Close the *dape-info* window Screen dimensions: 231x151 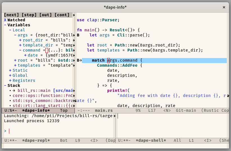point(224,7)
